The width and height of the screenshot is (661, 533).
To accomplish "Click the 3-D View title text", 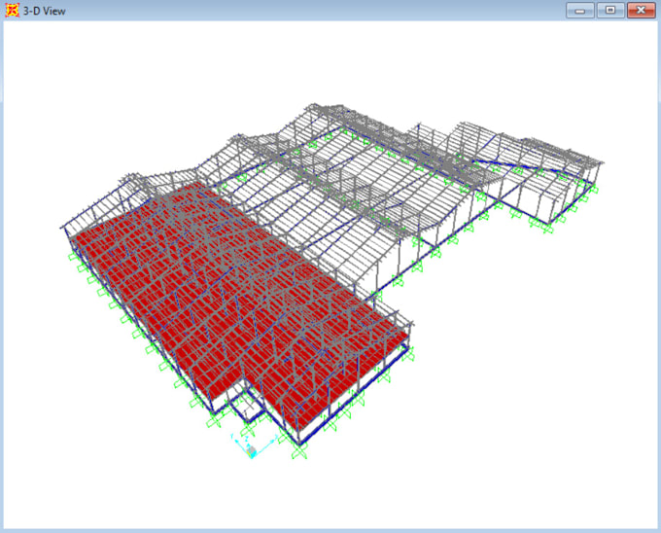I will click(x=45, y=12).
